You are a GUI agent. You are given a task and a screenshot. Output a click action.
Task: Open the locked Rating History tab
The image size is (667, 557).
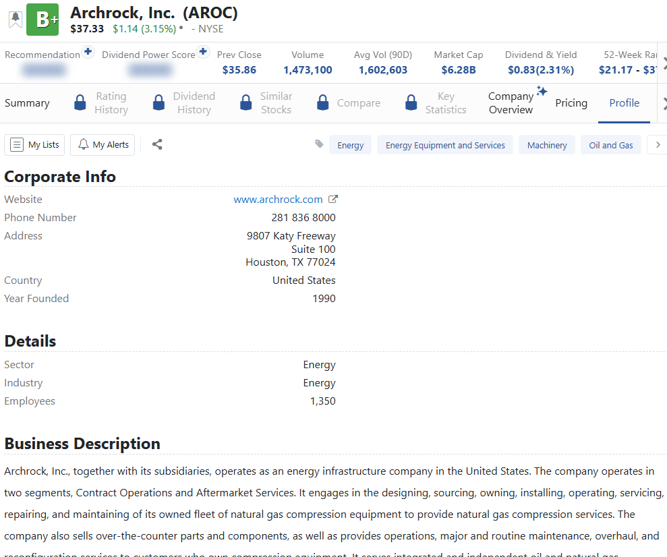pyautogui.click(x=101, y=103)
